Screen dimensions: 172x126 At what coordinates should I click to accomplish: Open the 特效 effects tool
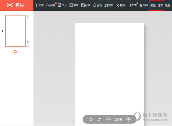(x=120, y=5)
